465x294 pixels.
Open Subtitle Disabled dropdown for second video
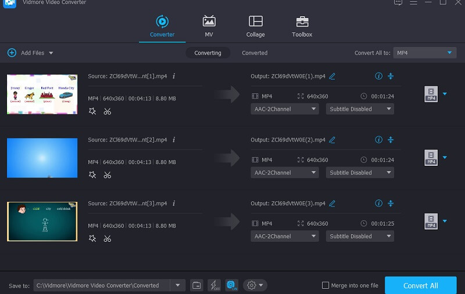(x=360, y=173)
